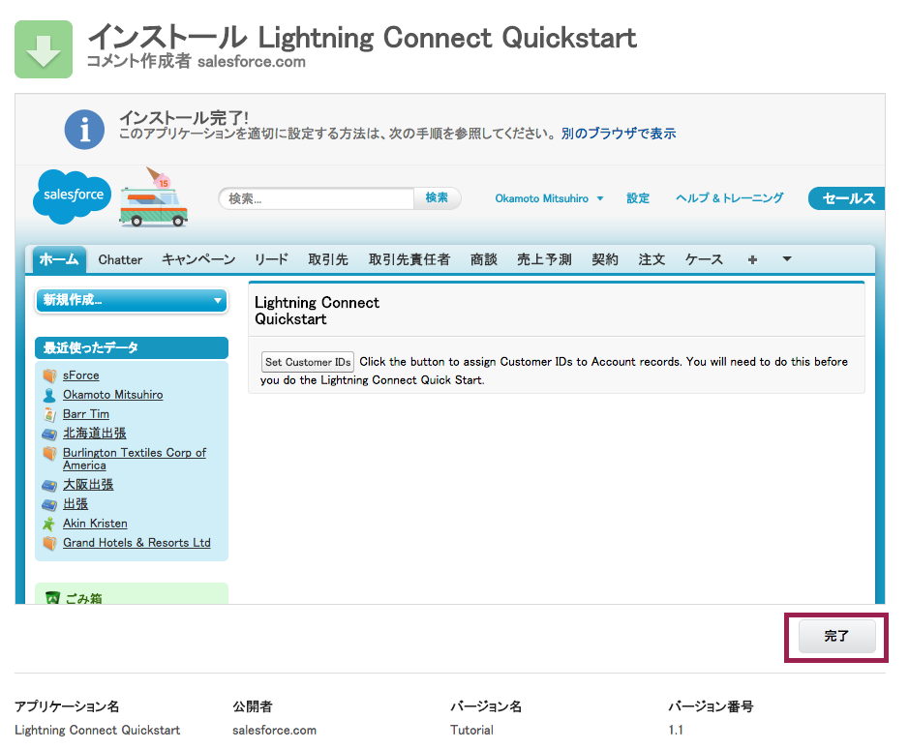
Task: Open ヘルプ & トレーニング link
Action: [x=729, y=198]
